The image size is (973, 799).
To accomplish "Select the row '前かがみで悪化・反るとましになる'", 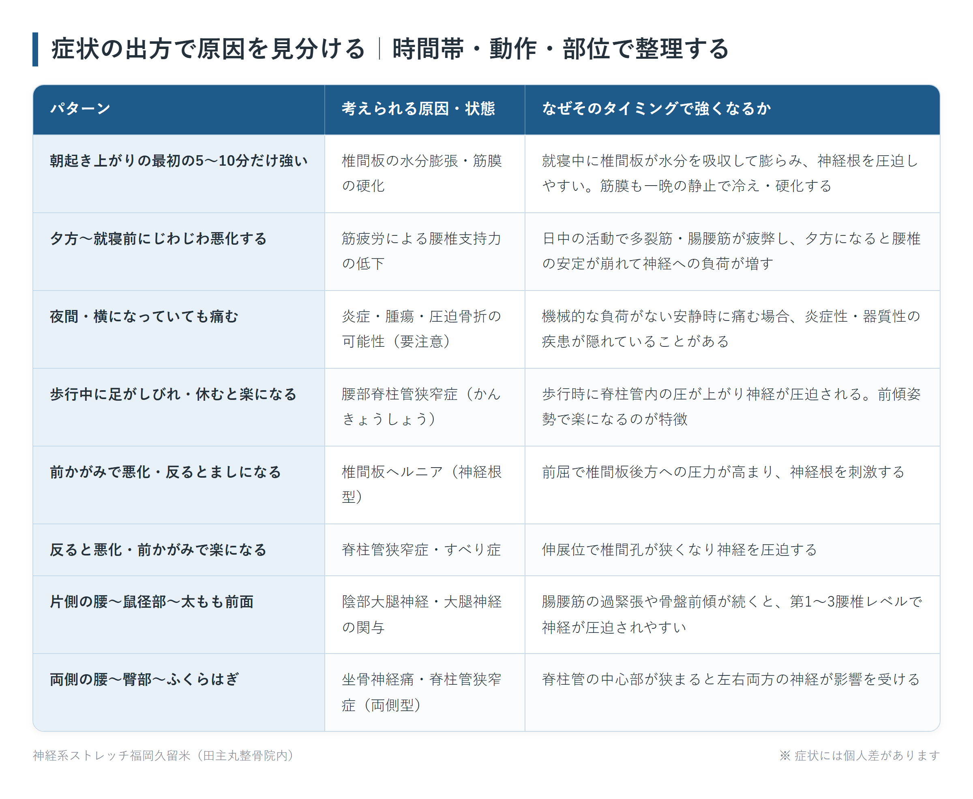I will [486, 485].
